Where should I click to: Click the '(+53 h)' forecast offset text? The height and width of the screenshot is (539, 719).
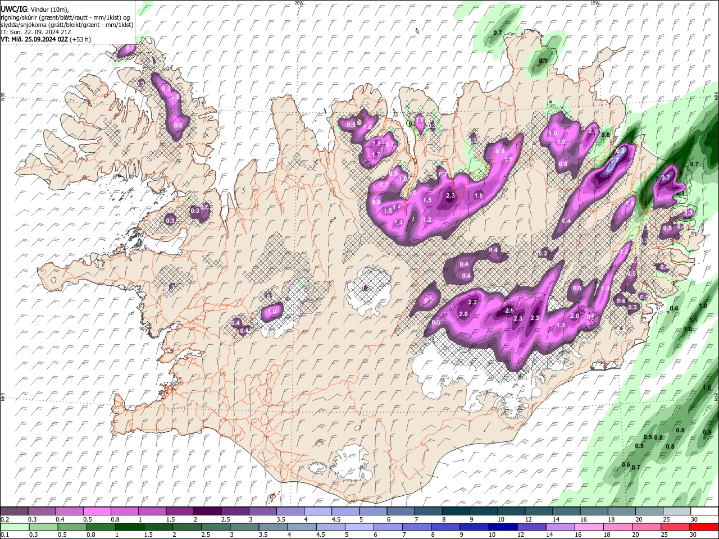(x=81, y=39)
